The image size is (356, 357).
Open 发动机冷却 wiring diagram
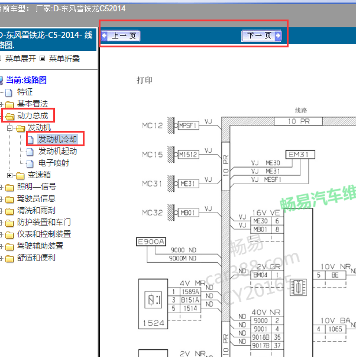57,139
